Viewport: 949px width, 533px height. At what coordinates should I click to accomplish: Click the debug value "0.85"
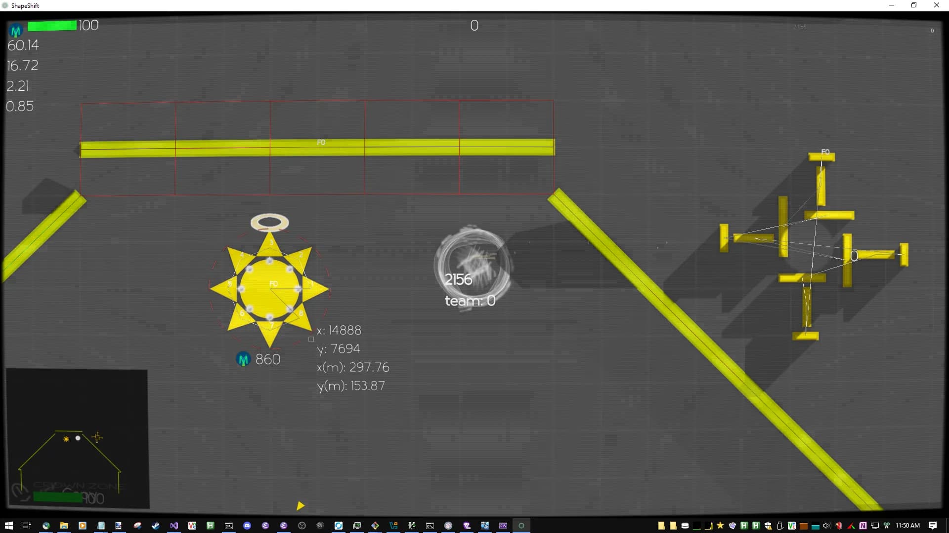pyautogui.click(x=20, y=106)
